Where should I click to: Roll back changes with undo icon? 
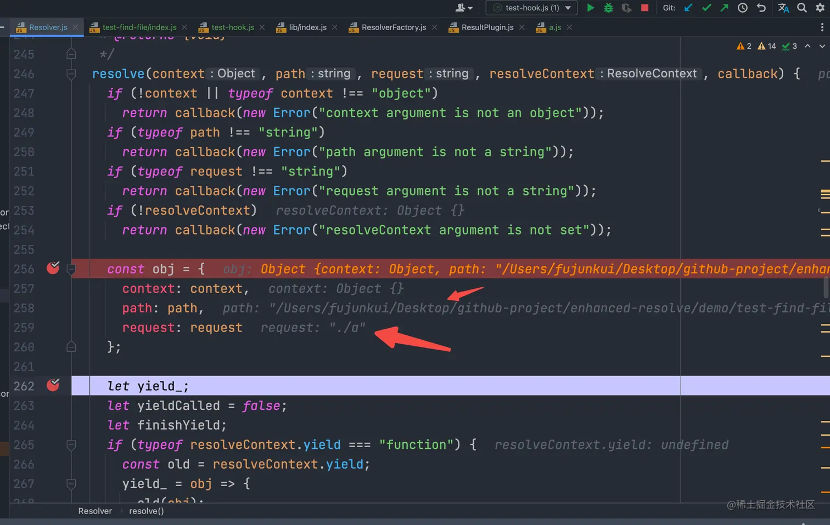(x=761, y=8)
